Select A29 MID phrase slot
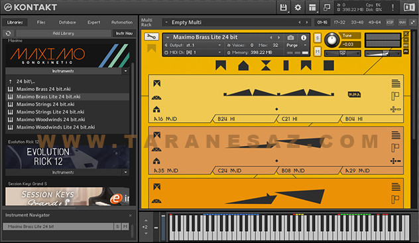The width and height of the screenshot is (419, 243). 372,170
